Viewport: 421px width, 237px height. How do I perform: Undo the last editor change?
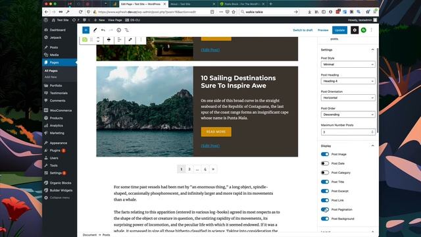[x=103, y=30]
